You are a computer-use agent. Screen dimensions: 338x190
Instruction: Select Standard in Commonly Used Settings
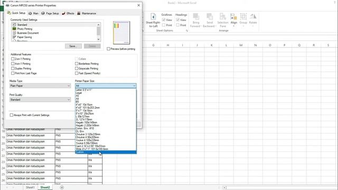[54, 25]
